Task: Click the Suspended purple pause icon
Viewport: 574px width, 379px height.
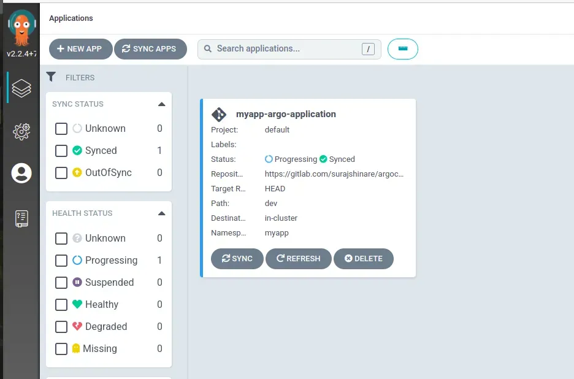Action: (77, 282)
